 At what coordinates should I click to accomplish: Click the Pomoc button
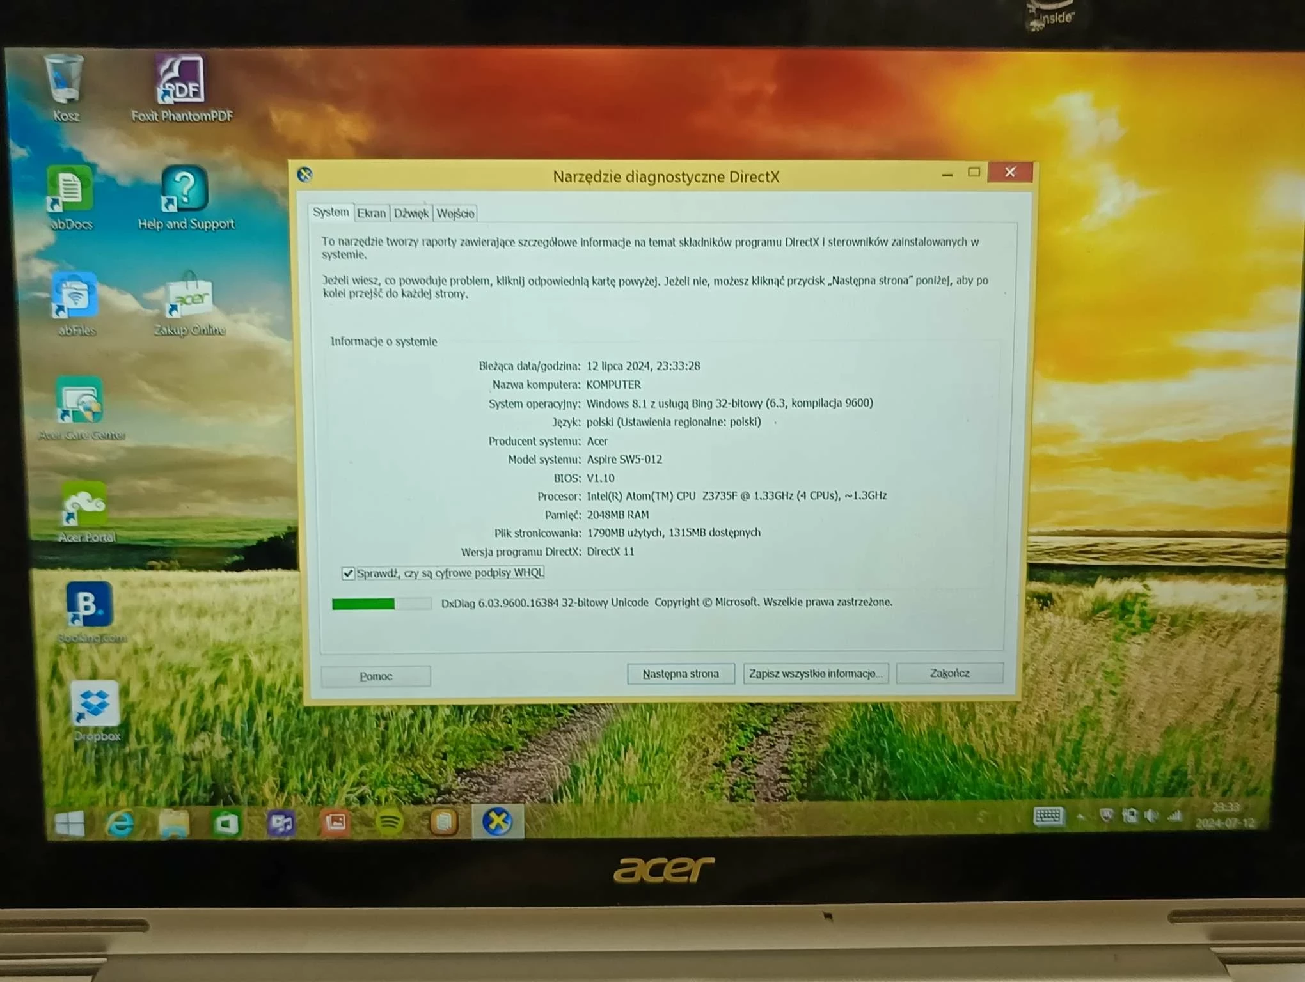[x=376, y=676]
